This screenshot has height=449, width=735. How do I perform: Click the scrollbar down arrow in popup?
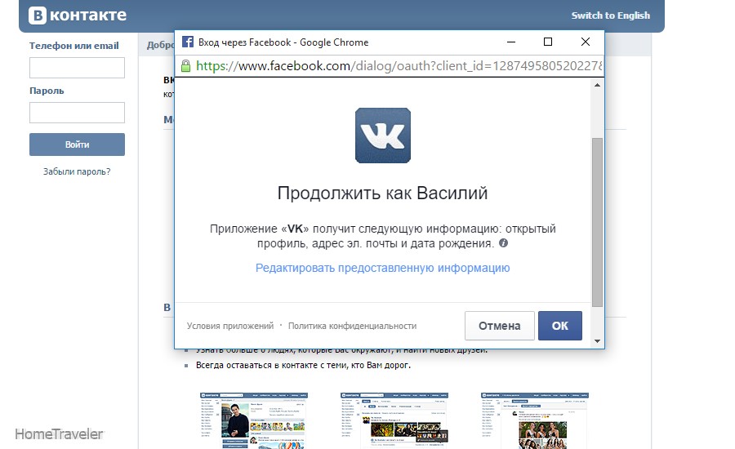tap(597, 341)
